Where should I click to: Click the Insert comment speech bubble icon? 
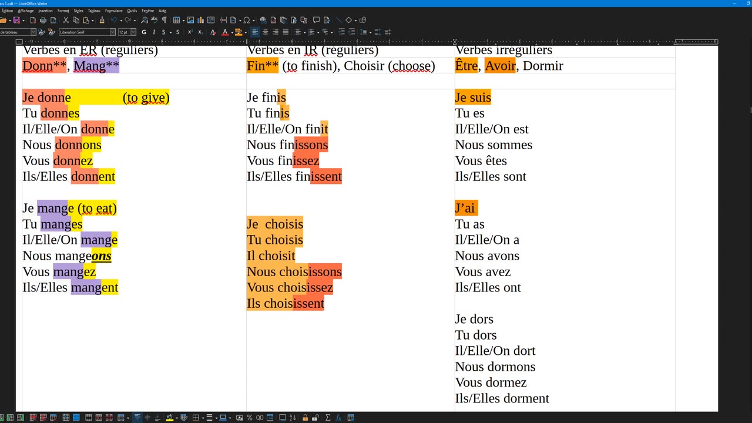[316, 20]
